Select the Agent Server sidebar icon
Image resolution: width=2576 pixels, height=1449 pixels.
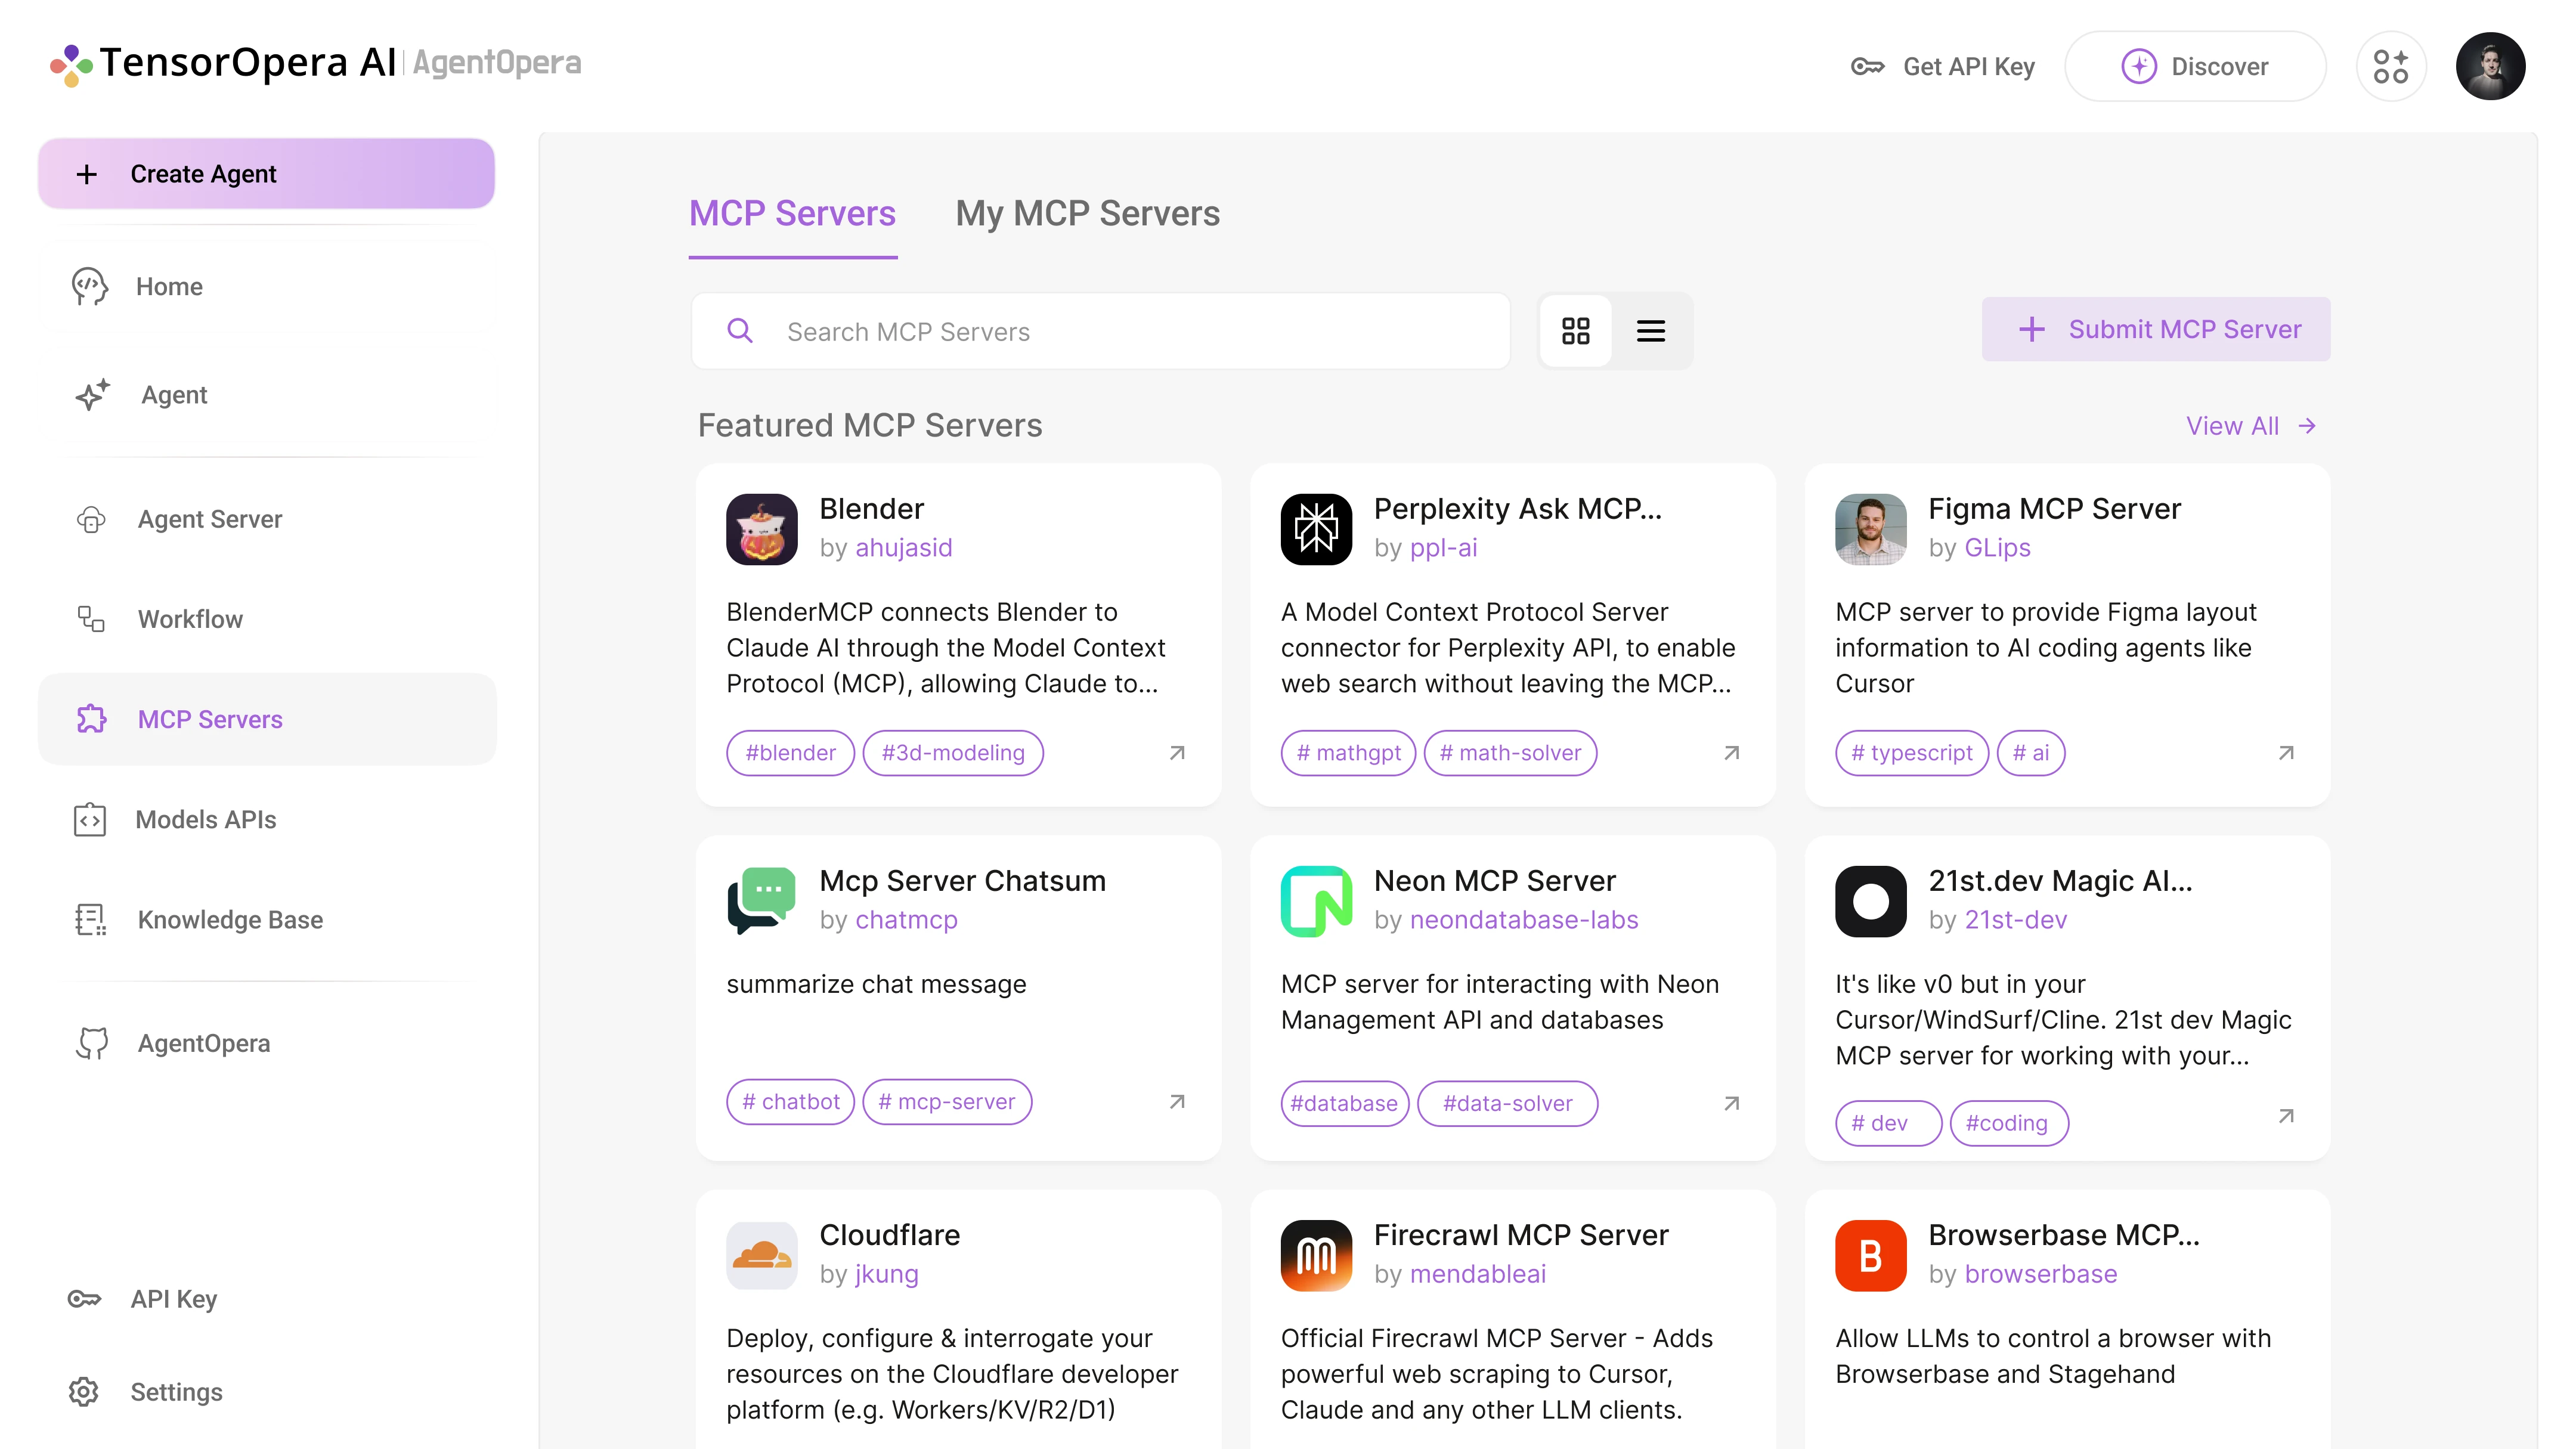coord(91,519)
